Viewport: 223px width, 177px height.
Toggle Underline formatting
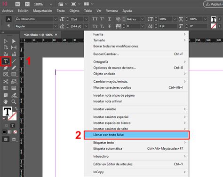[110, 19]
